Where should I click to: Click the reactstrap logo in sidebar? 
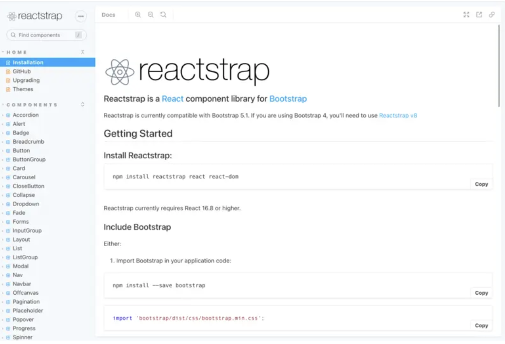point(35,16)
